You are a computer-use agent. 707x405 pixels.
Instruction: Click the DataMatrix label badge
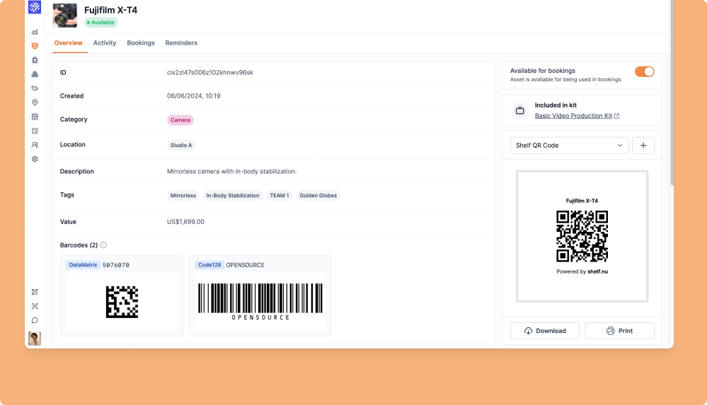click(83, 265)
